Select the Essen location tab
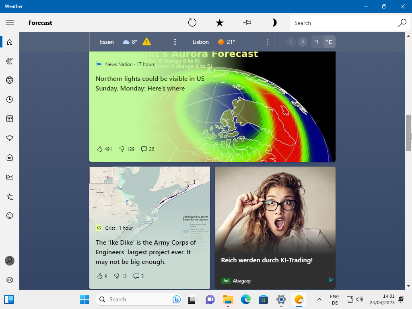Image resolution: width=412 pixels, height=309 pixels. pyautogui.click(x=107, y=42)
